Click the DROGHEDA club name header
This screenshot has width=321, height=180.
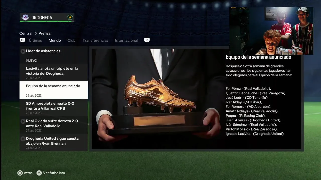[42, 18]
